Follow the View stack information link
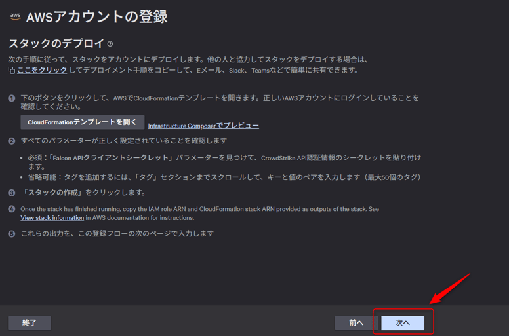This screenshot has height=336, width=509. (x=52, y=218)
